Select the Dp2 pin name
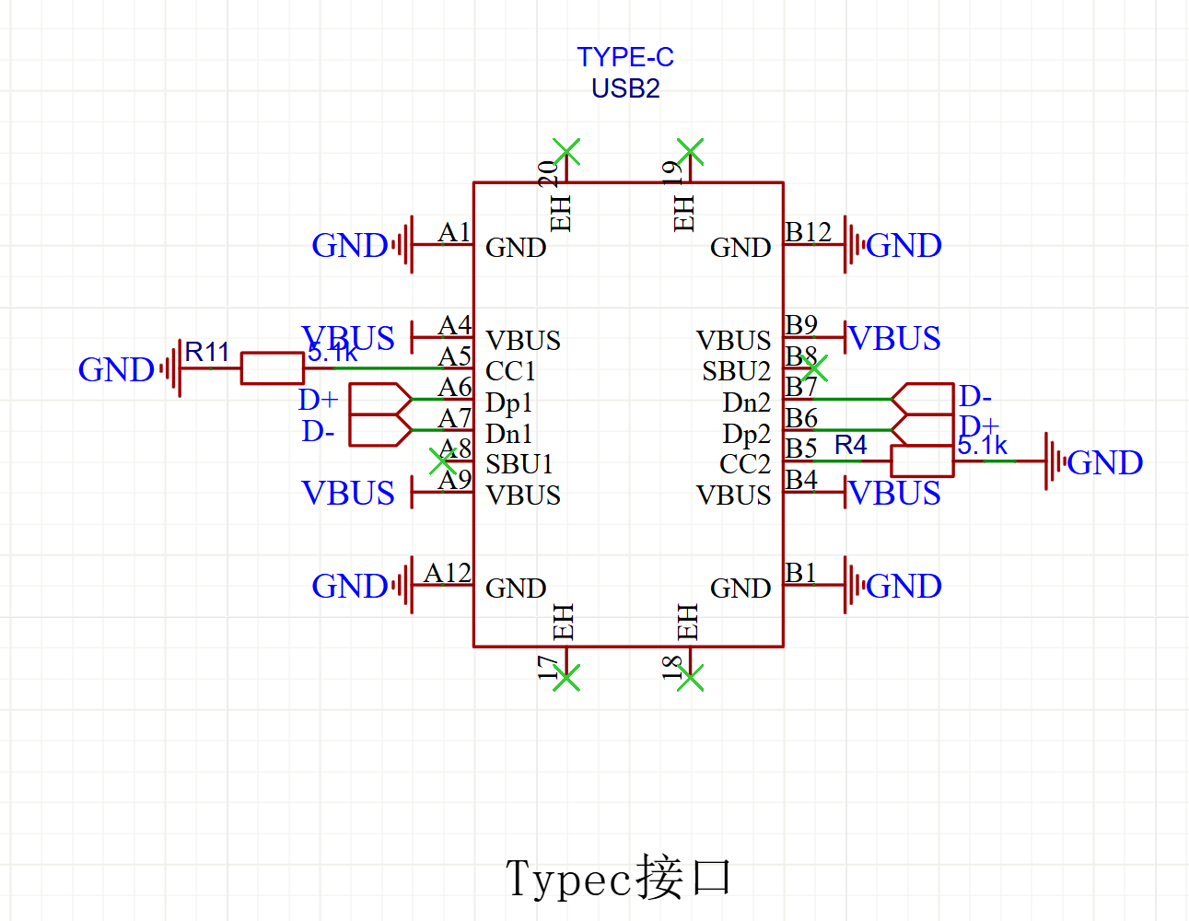This screenshot has height=921, width=1189. point(747,435)
